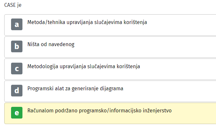Pick 'Metodologija upravljanja slučajevima korištenja' answer
The width and height of the screenshot is (216, 126).
click(84, 67)
